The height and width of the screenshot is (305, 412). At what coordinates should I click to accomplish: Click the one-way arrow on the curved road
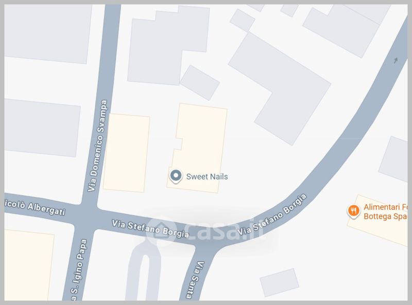pyautogui.click(x=396, y=60)
